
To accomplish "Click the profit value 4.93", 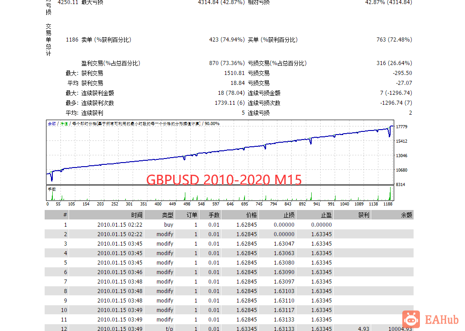I will (364, 329).
